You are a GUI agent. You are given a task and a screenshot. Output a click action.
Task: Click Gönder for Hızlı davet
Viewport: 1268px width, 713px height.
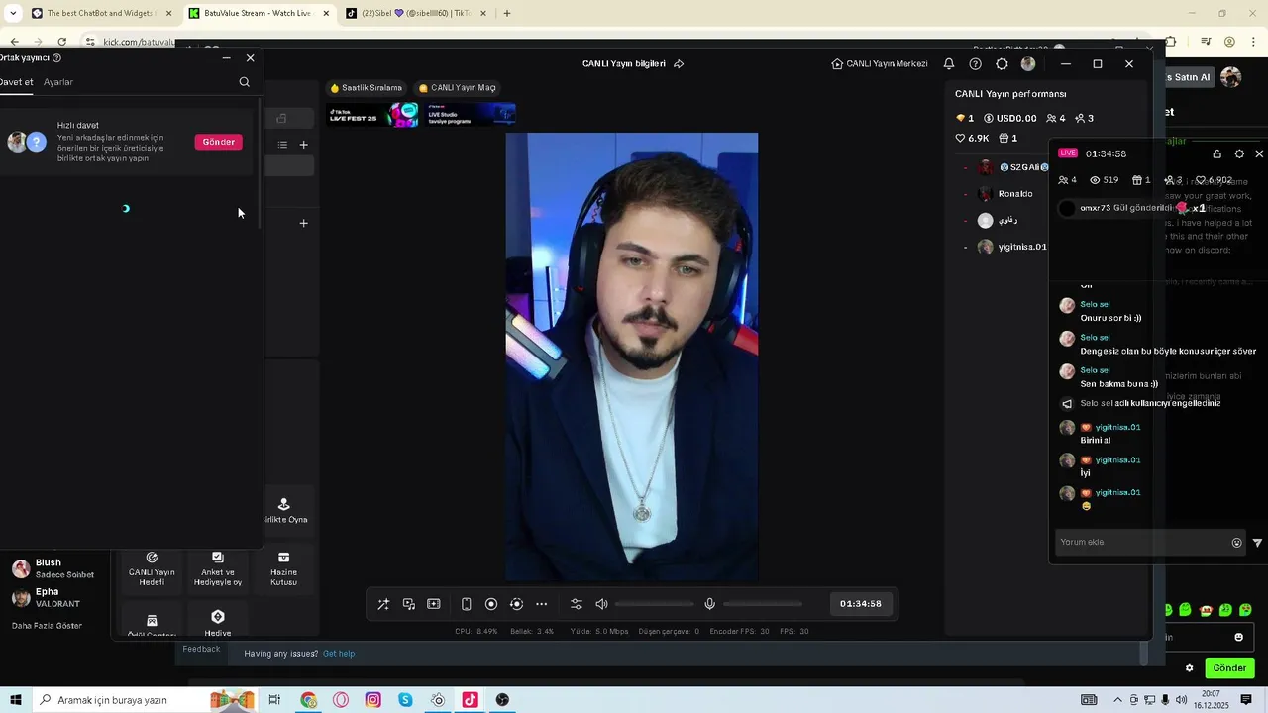tap(219, 142)
